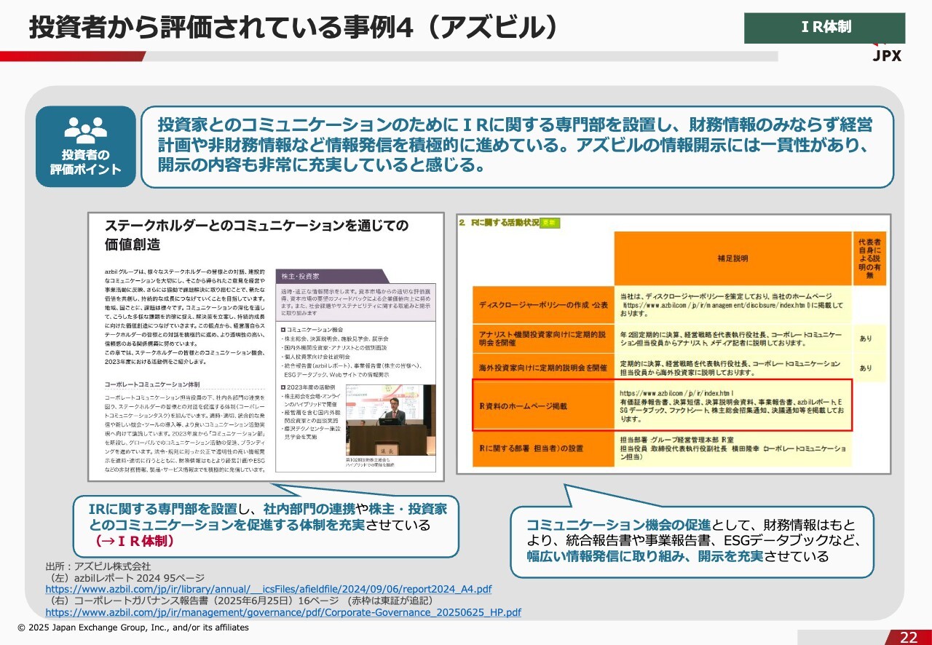Viewport: 932px width, 645px height.
Task: Click the page number 22 badge
Action: click(908, 637)
